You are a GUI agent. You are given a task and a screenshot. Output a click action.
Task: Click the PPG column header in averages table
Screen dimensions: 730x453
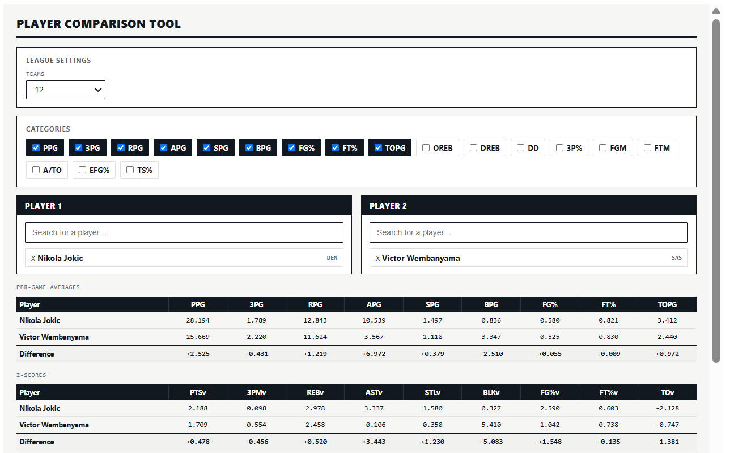pos(198,304)
